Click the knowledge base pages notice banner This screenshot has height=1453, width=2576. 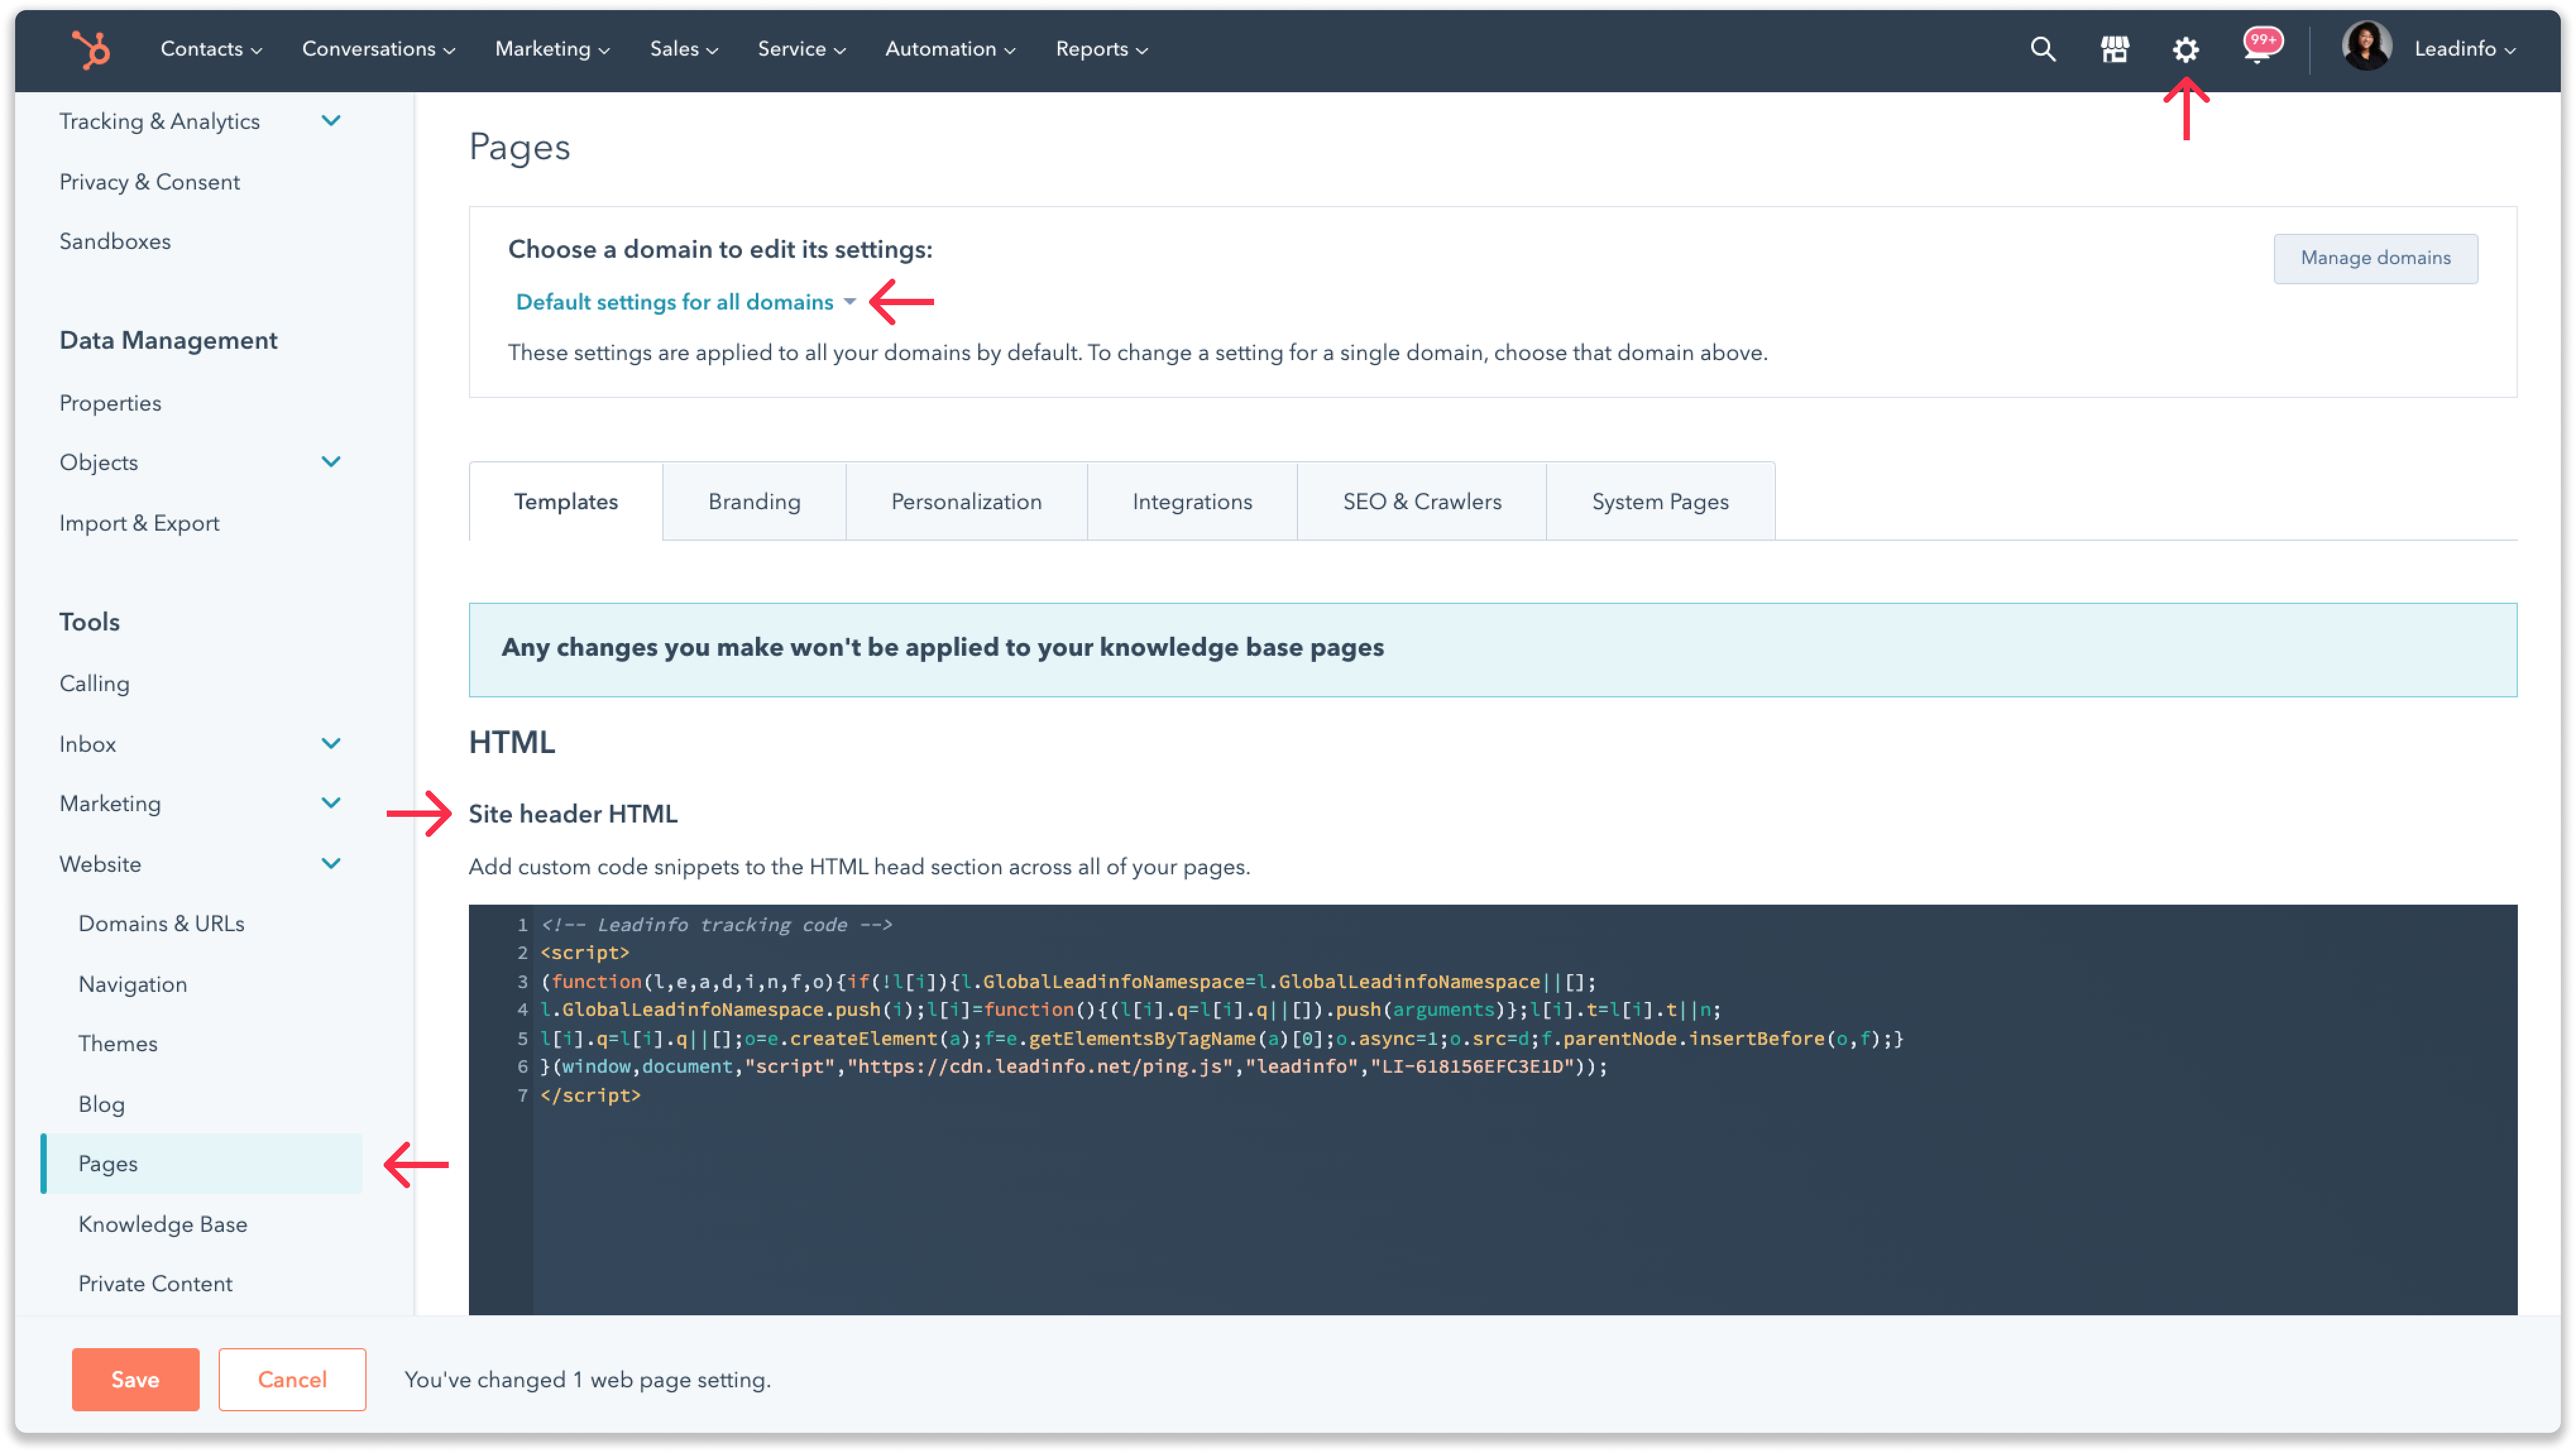click(1492, 649)
